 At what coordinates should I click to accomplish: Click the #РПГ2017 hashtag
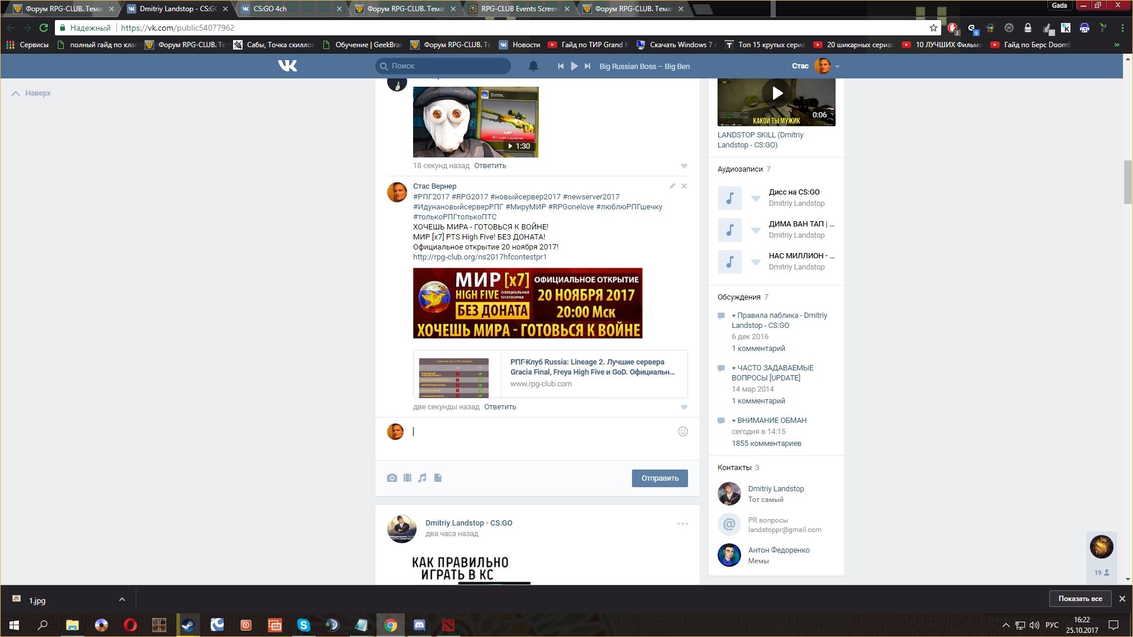pyautogui.click(x=431, y=197)
